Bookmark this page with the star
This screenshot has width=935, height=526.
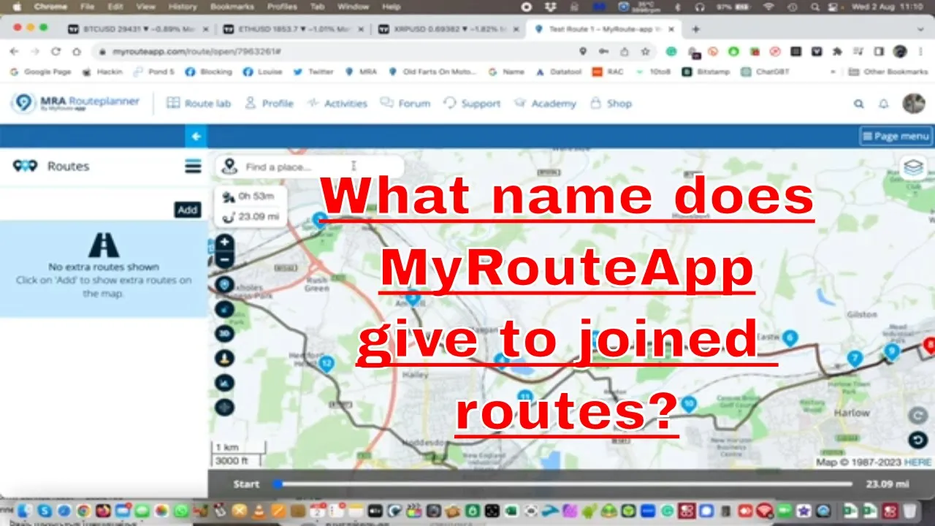click(x=645, y=52)
